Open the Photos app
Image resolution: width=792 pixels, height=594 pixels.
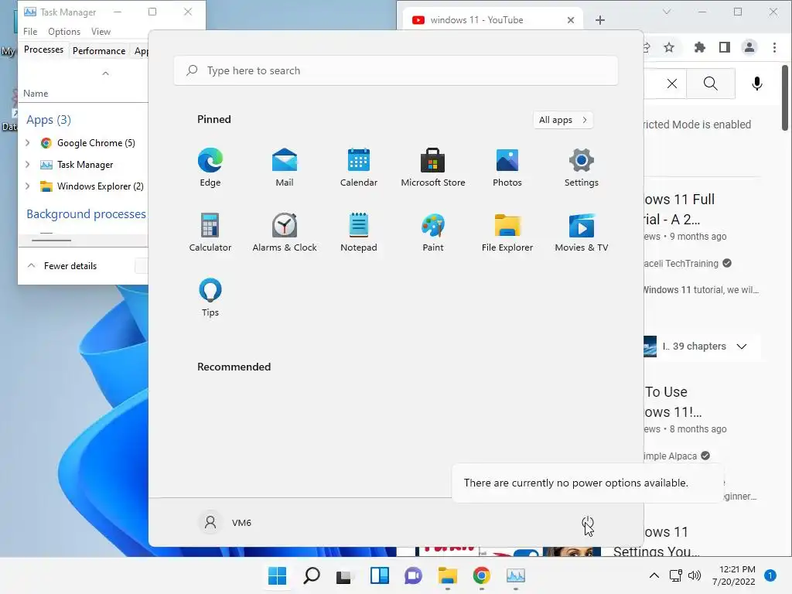[x=507, y=167]
